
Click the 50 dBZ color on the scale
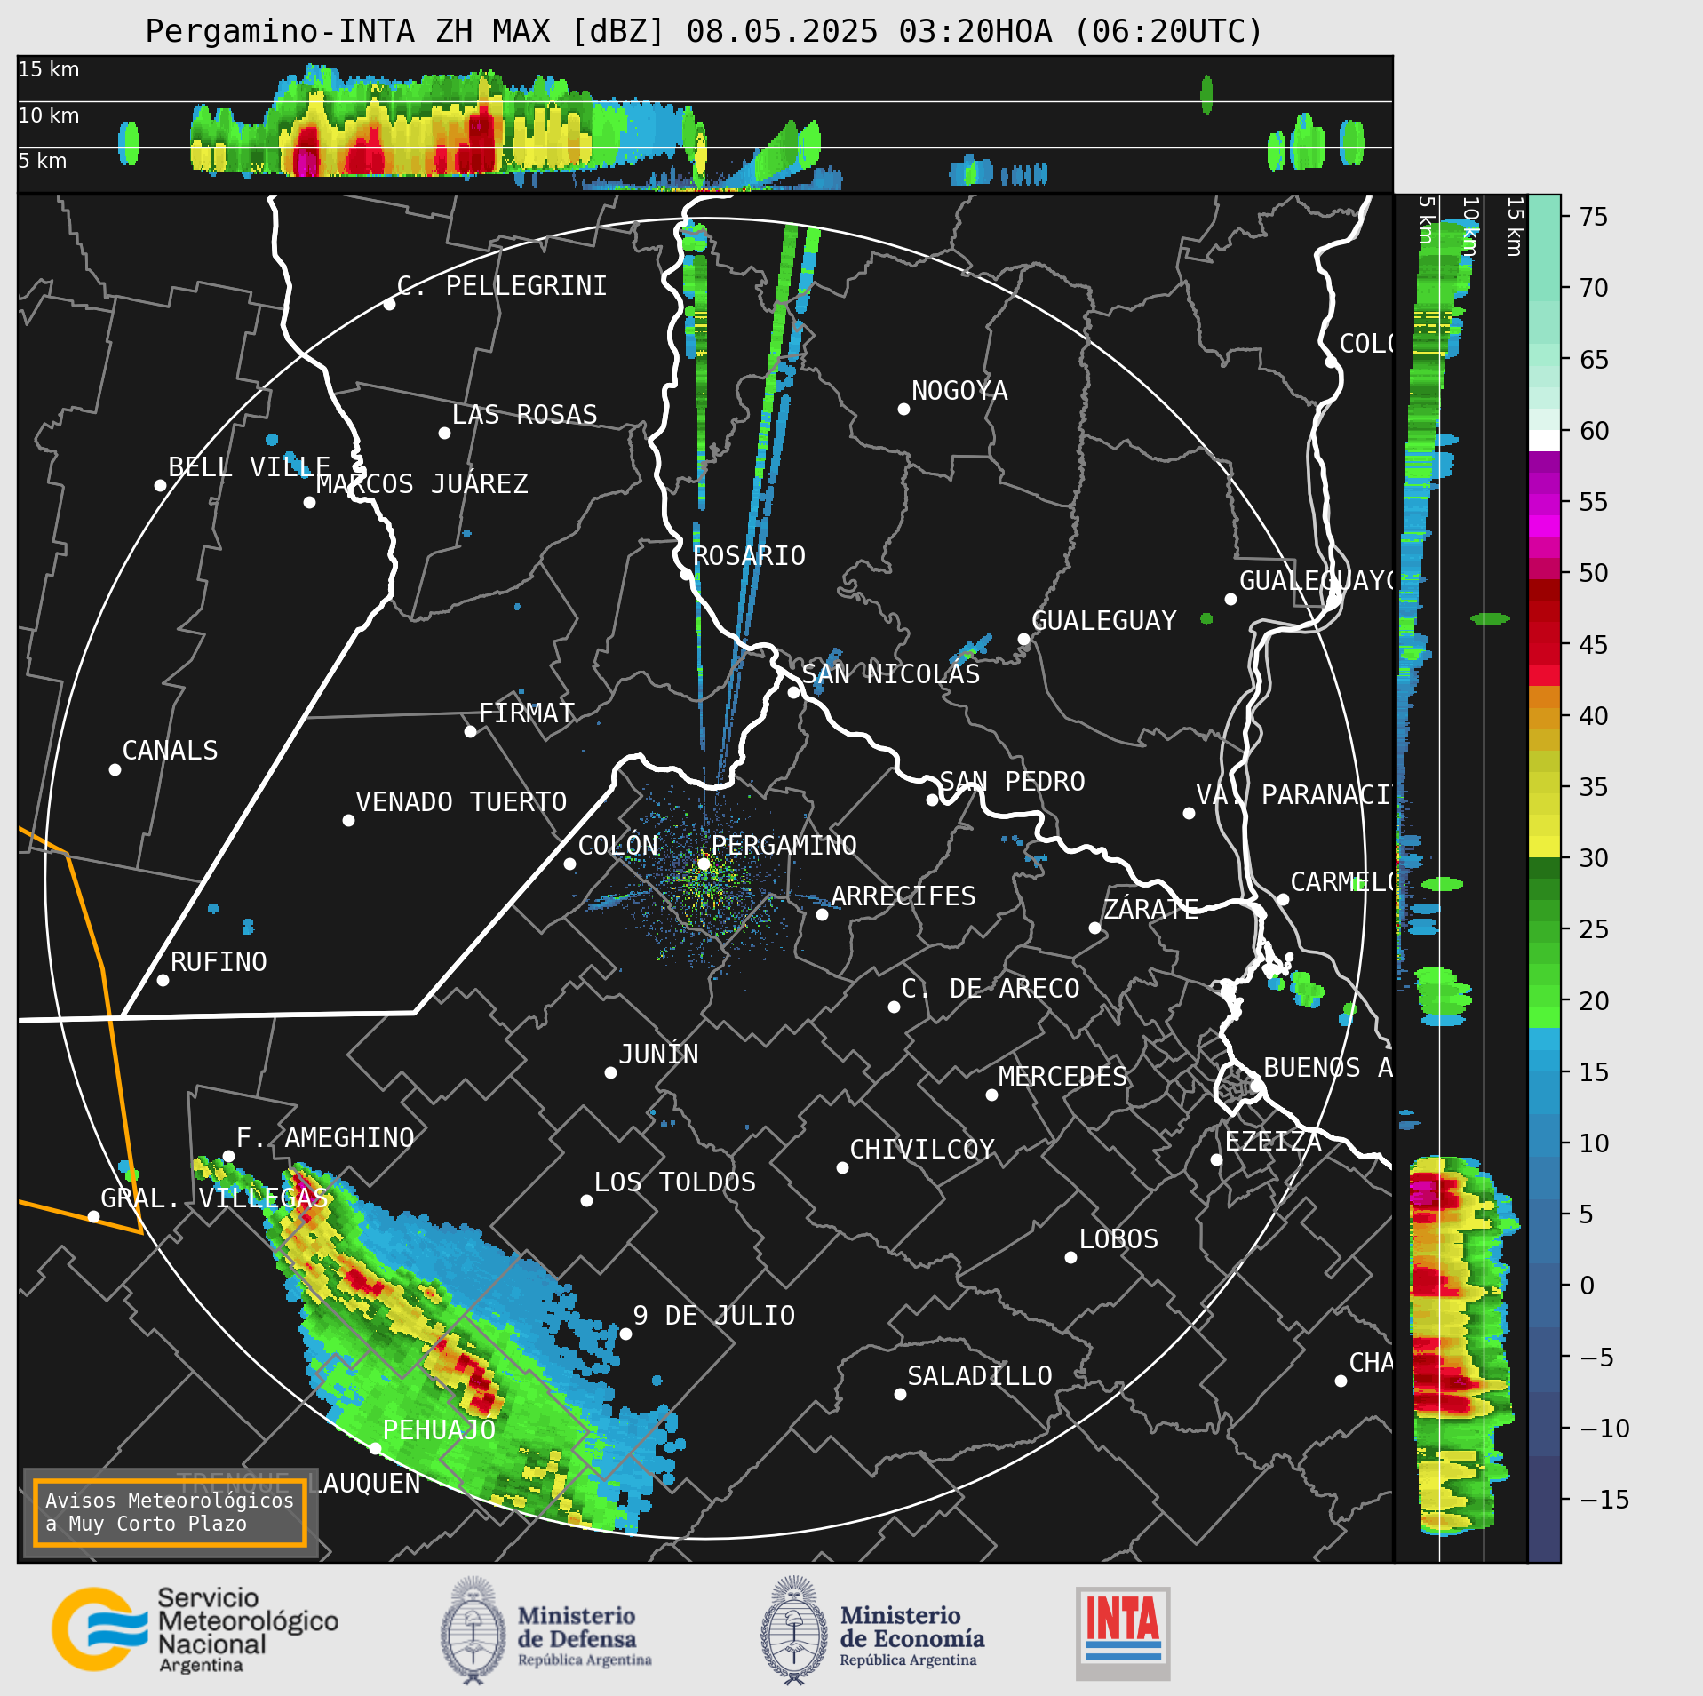pos(1544,567)
